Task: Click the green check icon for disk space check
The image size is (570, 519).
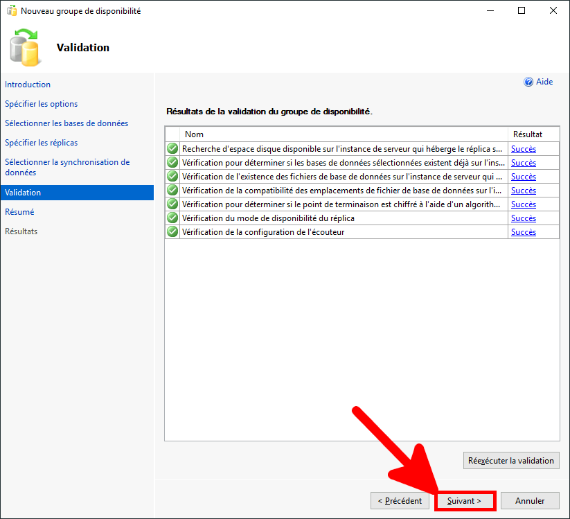Action: 172,148
